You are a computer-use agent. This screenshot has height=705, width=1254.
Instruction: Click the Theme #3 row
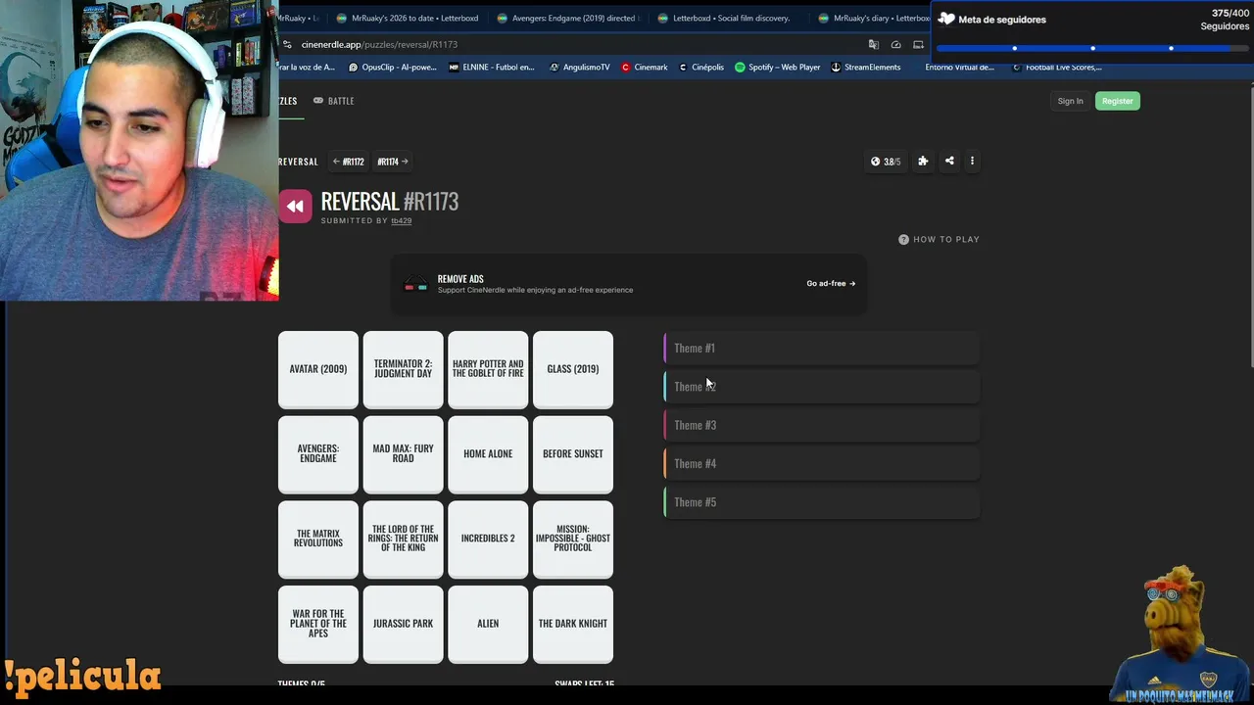(822, 425)
